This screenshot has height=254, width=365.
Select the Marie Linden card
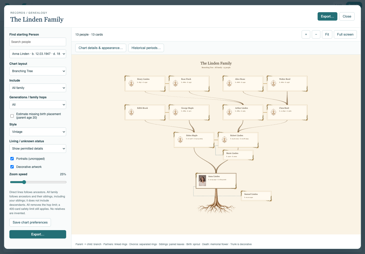point(238,155)
